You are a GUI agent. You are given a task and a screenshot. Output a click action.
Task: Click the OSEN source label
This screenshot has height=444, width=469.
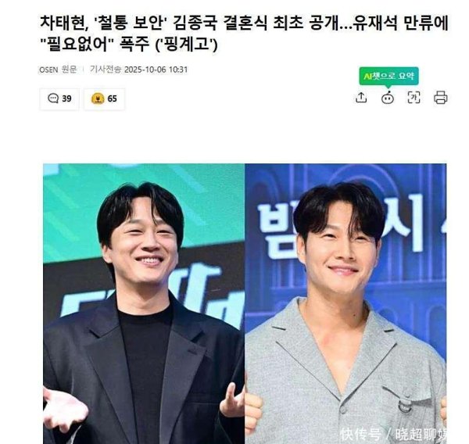click(48, 70)
